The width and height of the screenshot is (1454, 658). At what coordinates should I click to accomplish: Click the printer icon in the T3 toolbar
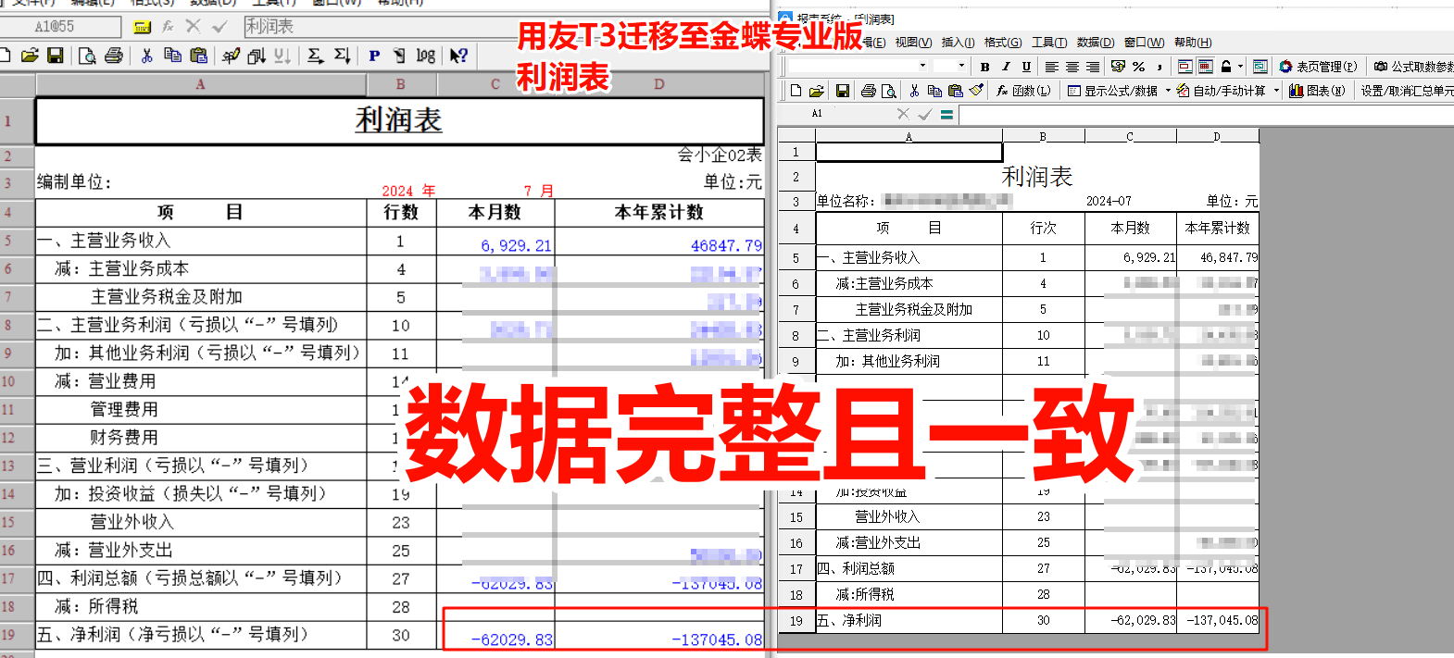114,56
